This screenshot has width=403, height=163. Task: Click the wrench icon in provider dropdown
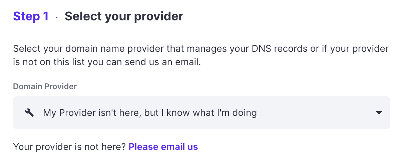(29, 113)
